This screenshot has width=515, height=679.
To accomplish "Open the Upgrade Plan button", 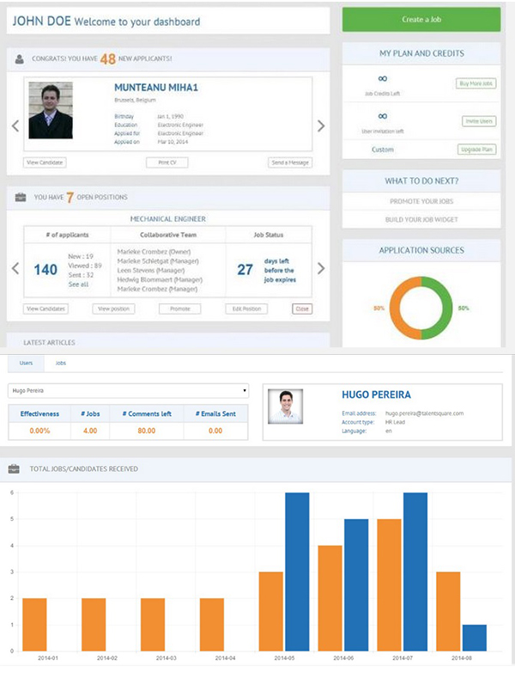I will coord(476,150).
